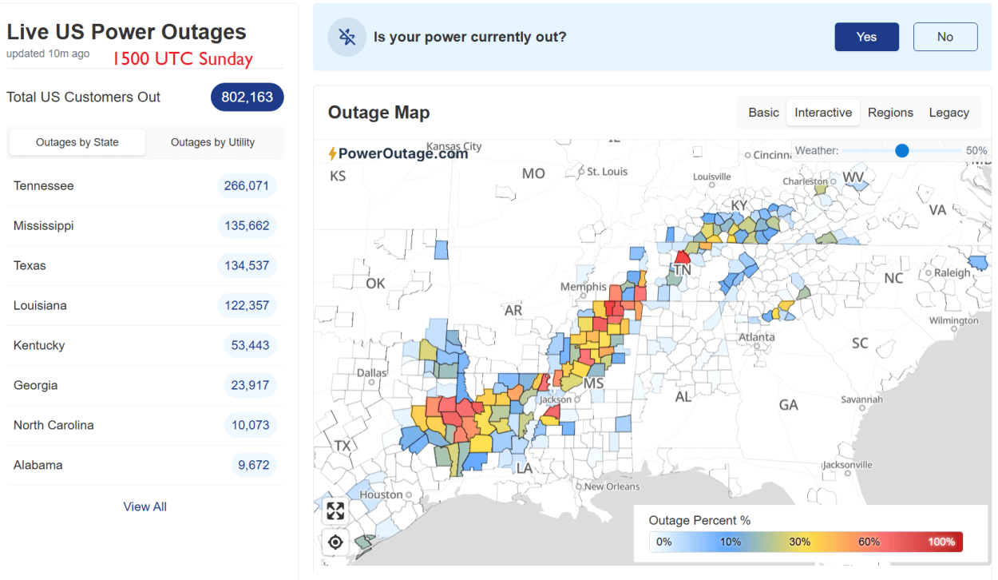Click the PowerOutage.com lightning bolt logo
The height and width of the screenshot is (580, 998).
[332, 153]
